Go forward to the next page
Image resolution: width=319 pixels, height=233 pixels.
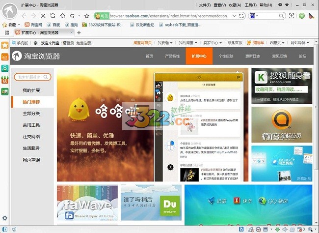(x=33, y=16)
